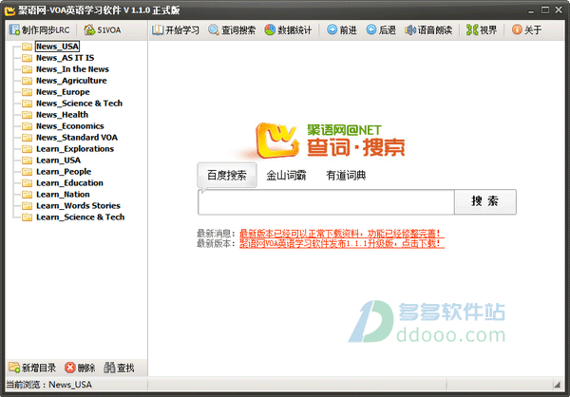Click the 查找 find button

coord(120,368)
